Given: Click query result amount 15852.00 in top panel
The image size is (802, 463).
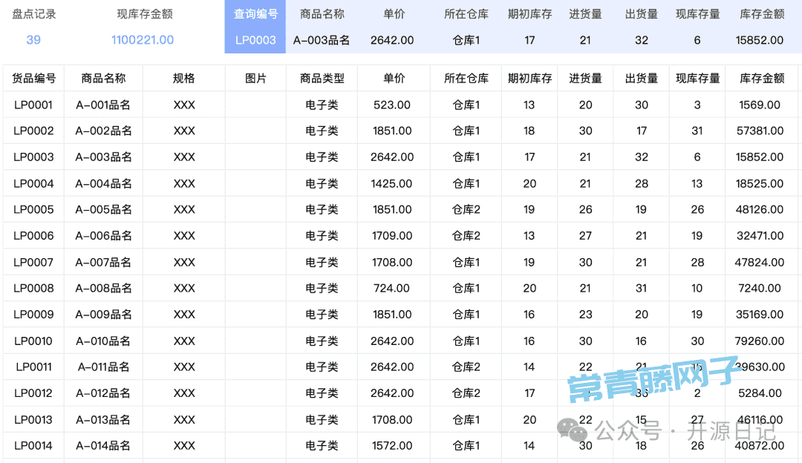Looking at the screenshot, I should coord(760,40).
